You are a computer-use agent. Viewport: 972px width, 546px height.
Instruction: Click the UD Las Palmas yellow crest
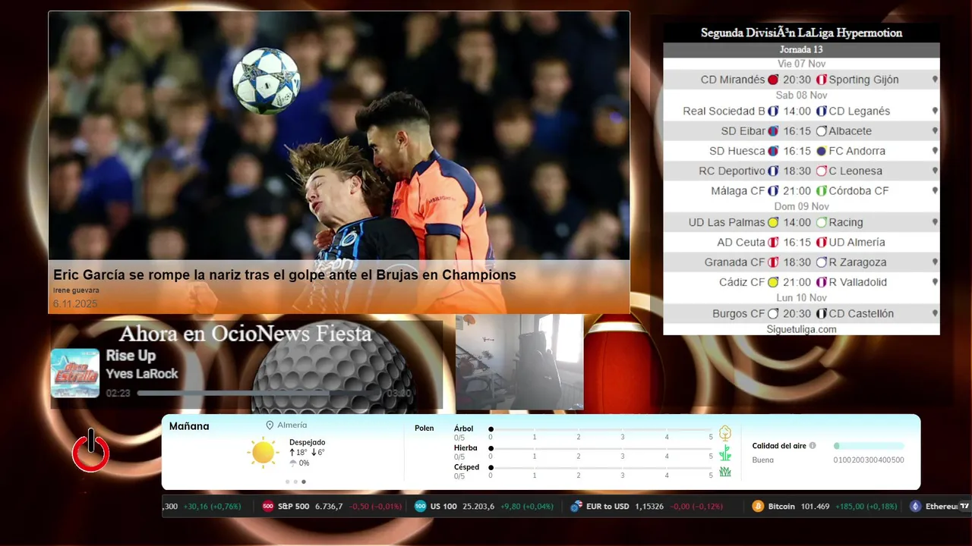pyautogui.click(x=773, y=222)
